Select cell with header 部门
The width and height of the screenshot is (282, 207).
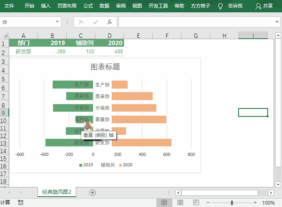point(24,43)
